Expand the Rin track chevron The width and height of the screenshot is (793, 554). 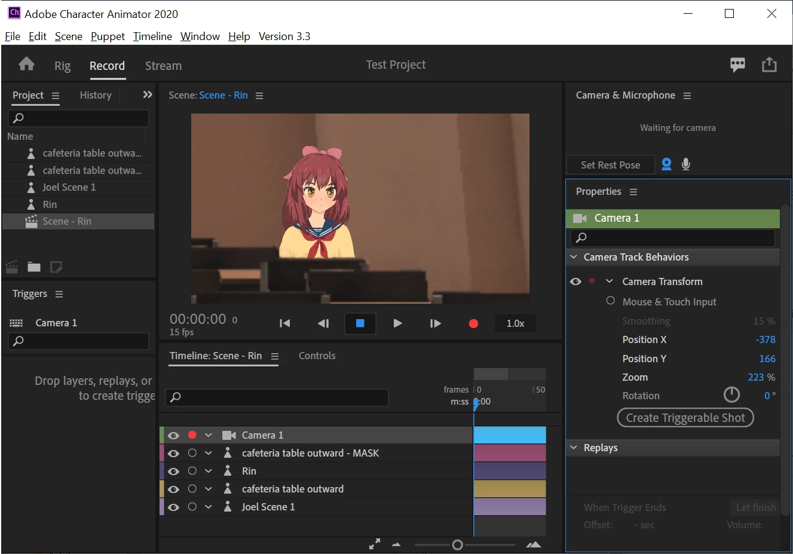click(x=209, y=471)
